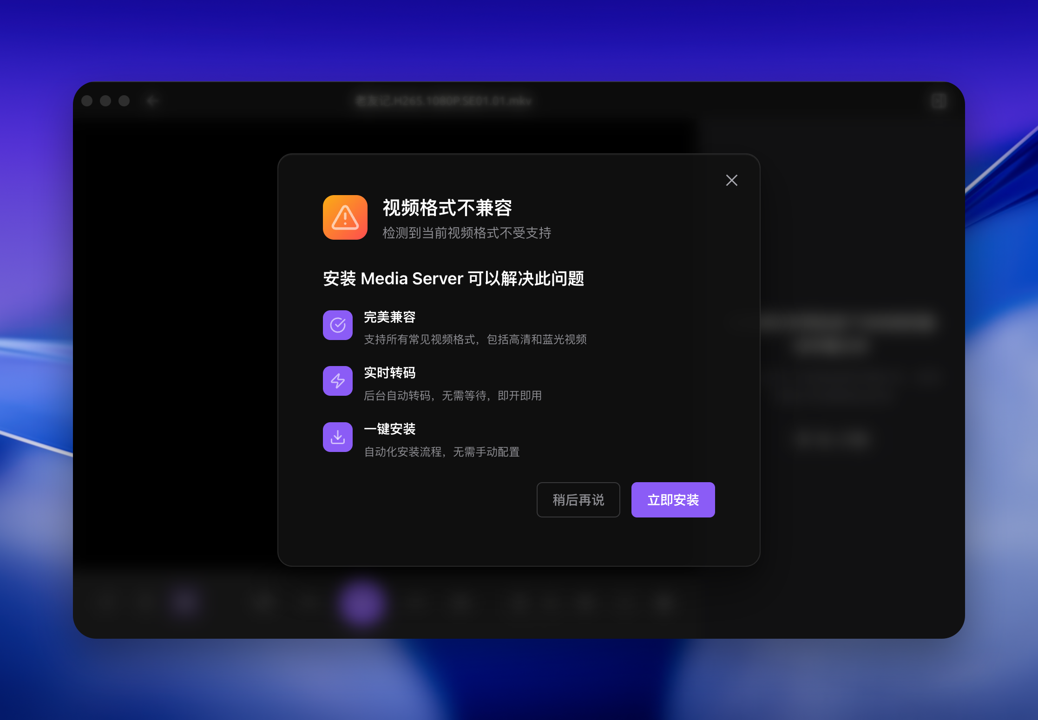Click the 支持所有常见视频格式 description text
The height and width of the screenshot is (720, 1038).
click(x=475, y=340)
